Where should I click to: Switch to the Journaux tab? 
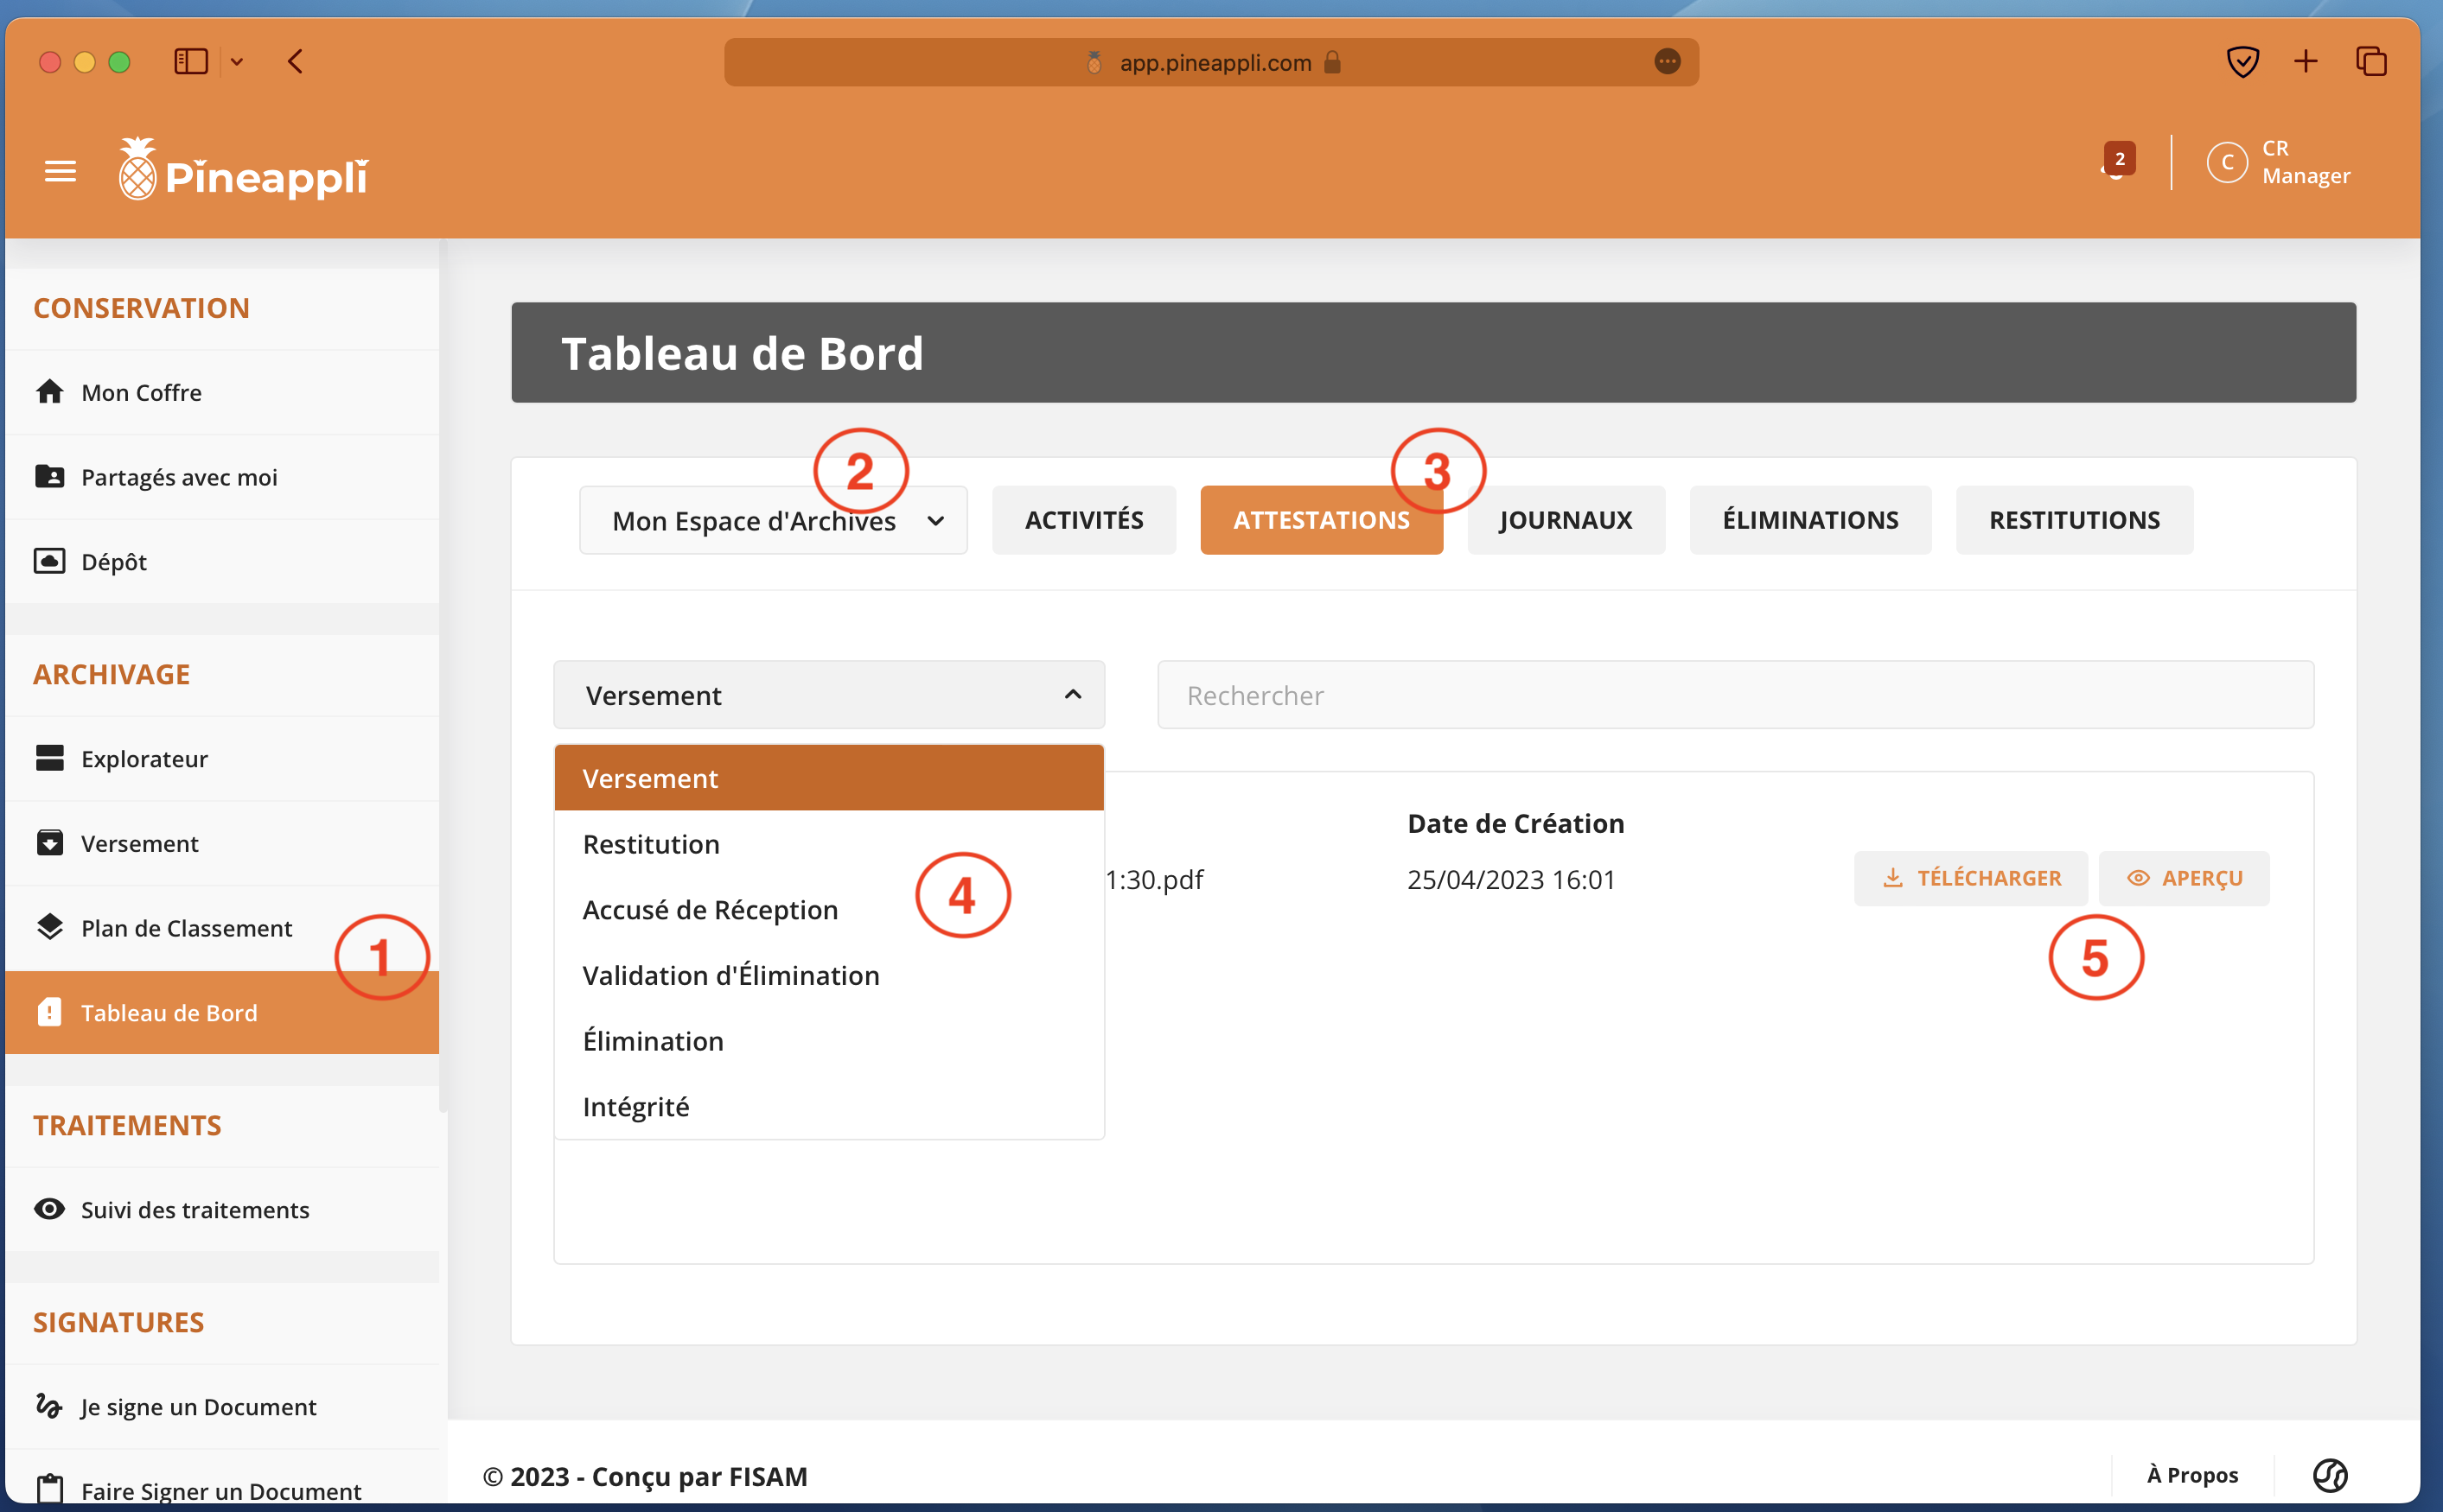(1565, 520)
